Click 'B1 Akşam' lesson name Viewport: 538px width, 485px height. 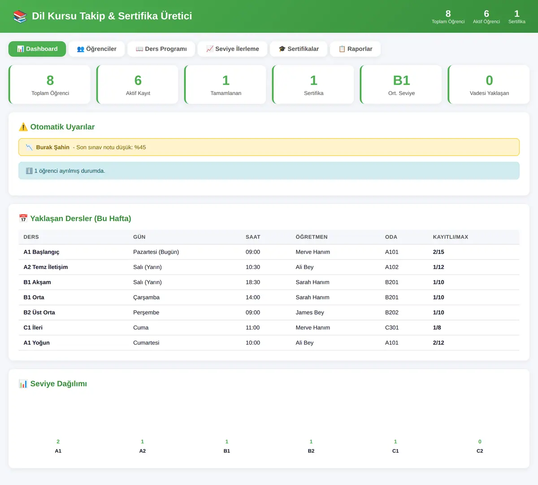coord(37,282)
